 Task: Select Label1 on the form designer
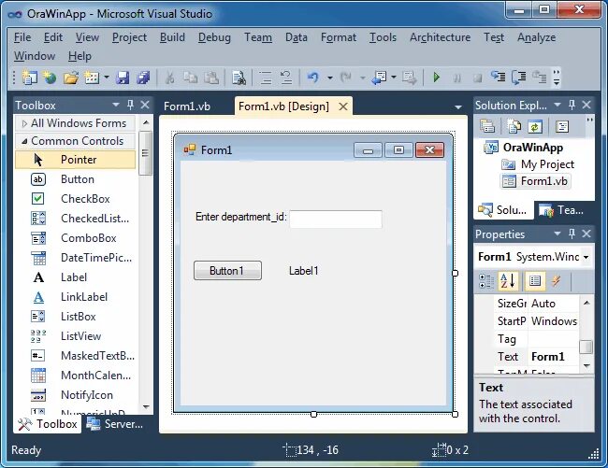pos(304,271)
